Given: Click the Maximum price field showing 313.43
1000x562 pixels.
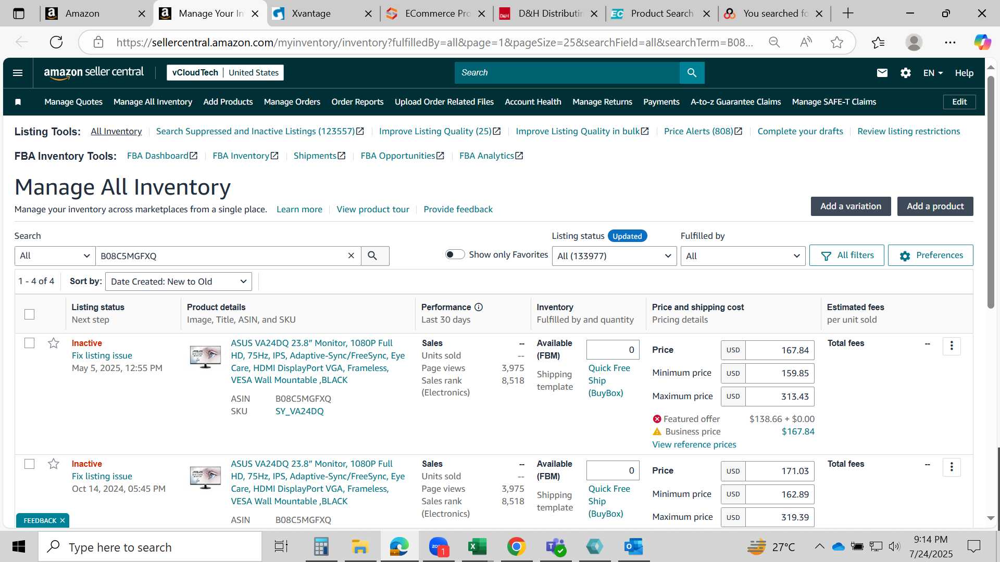Looking at the screenshot, I should click(x=780, y=397).
